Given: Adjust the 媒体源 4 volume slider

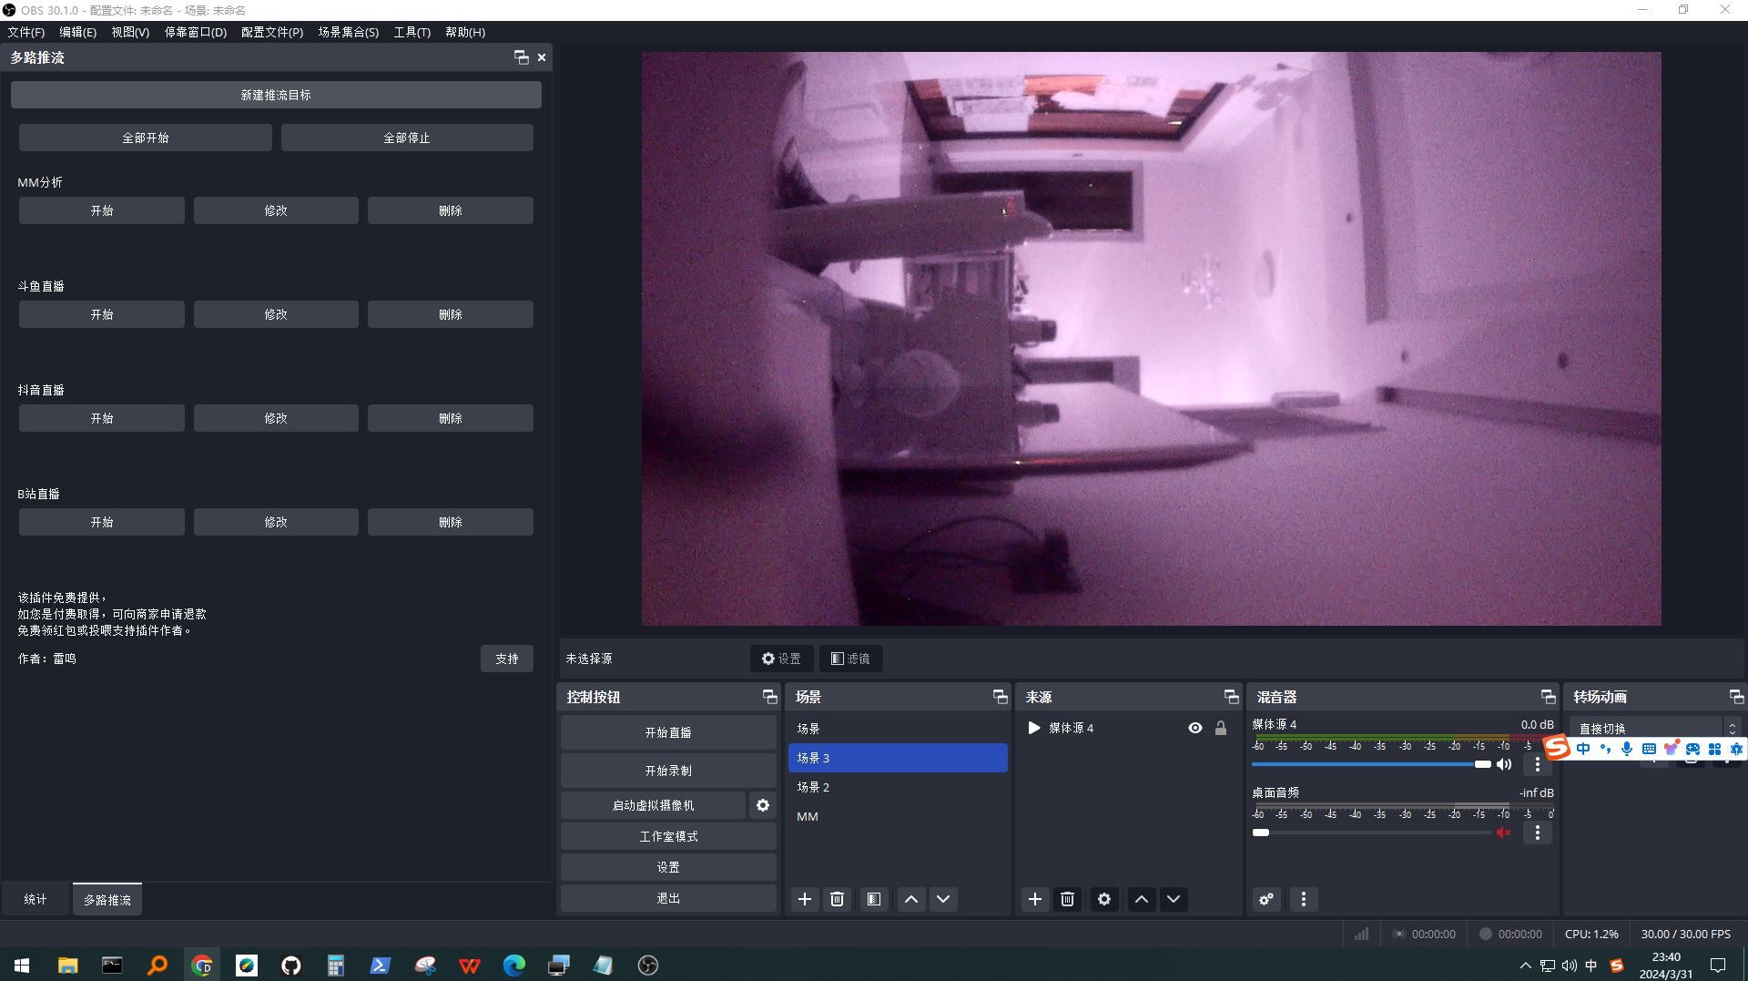Looking at the screenshot, I should pos(1482,764).
